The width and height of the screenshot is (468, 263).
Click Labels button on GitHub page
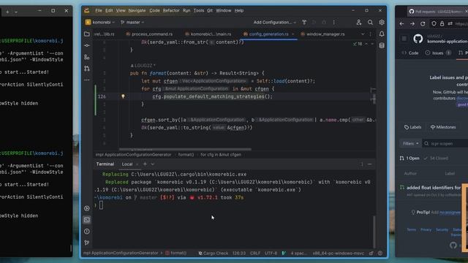tap(412, 127)
